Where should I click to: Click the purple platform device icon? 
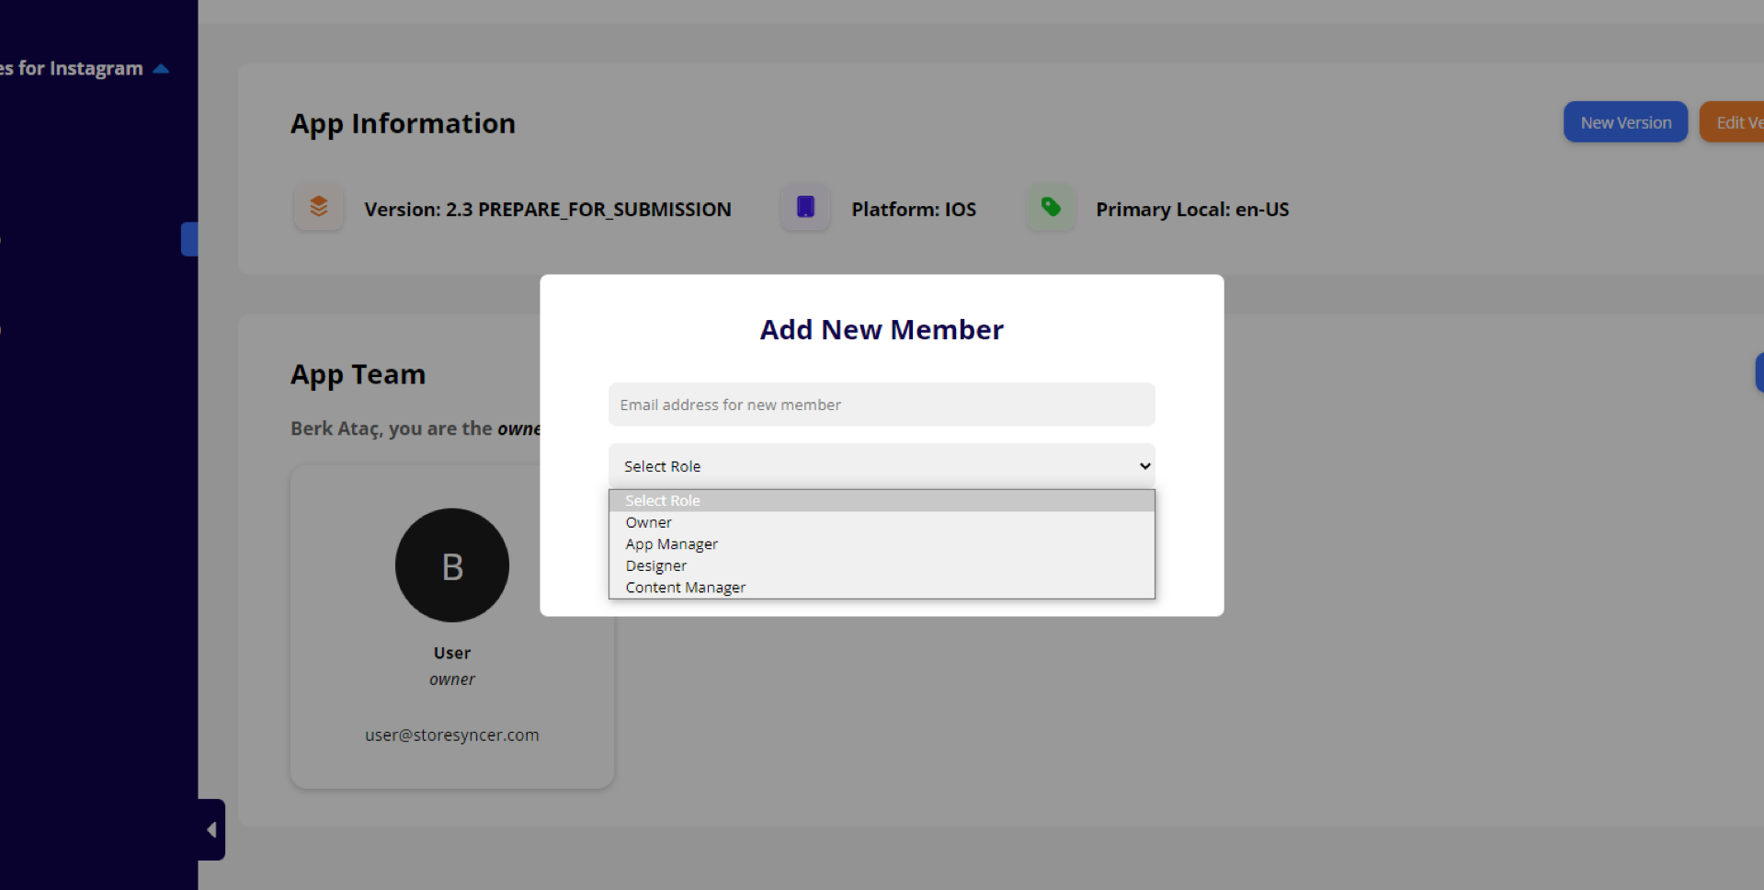pos(805,207)
